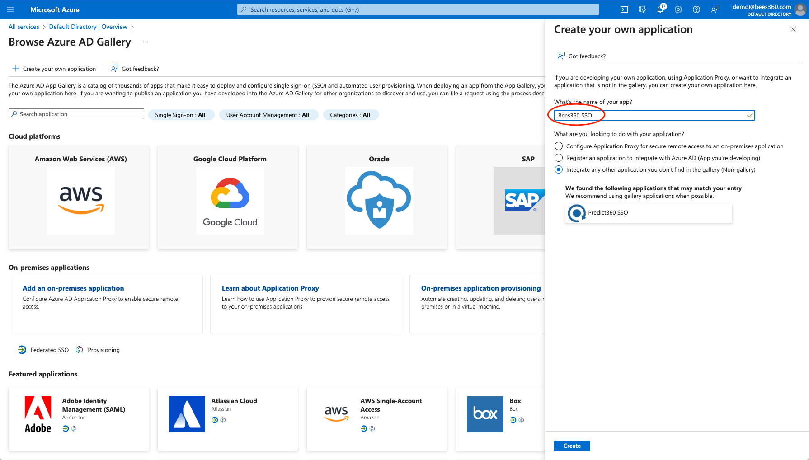Click the app name field containing Bees360 SSO
The image size is (809, 460).
click(x=654, y=115)
